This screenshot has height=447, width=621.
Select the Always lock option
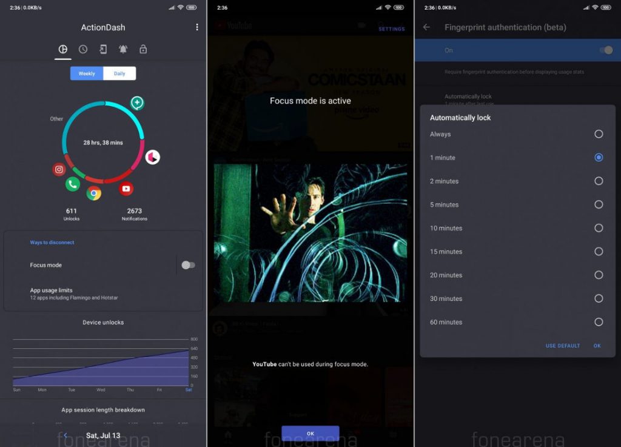517,134
